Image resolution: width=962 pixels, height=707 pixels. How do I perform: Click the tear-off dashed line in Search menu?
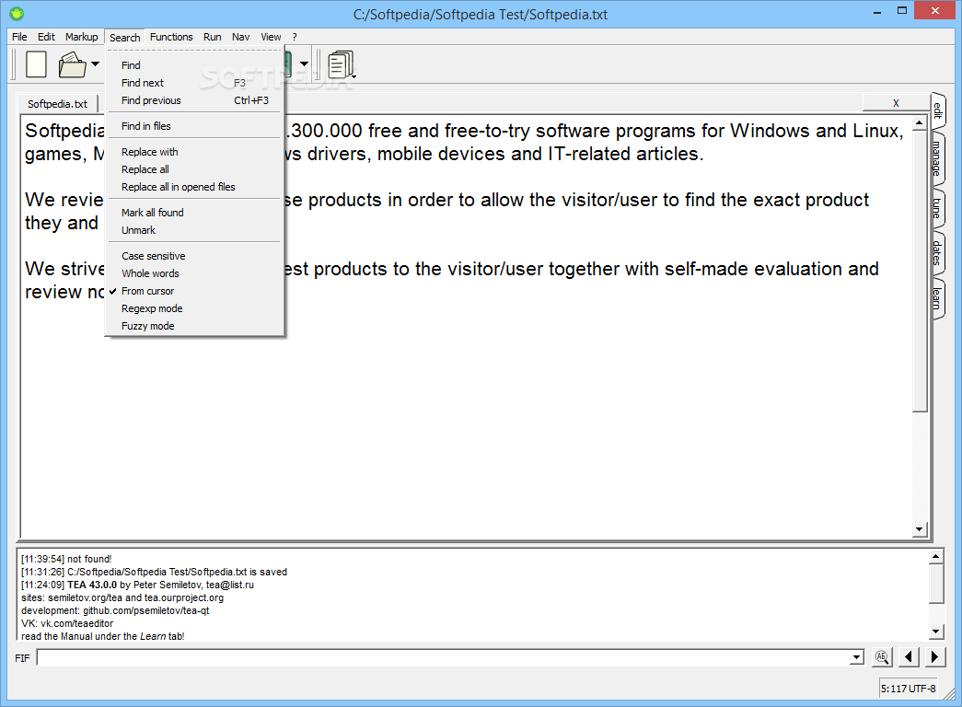pyautogui.click(x=194, y=51)
